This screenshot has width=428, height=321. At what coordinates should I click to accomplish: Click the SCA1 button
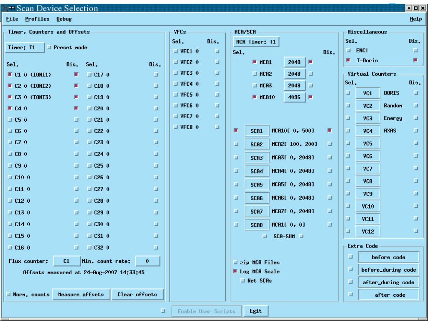coord(257,131)
